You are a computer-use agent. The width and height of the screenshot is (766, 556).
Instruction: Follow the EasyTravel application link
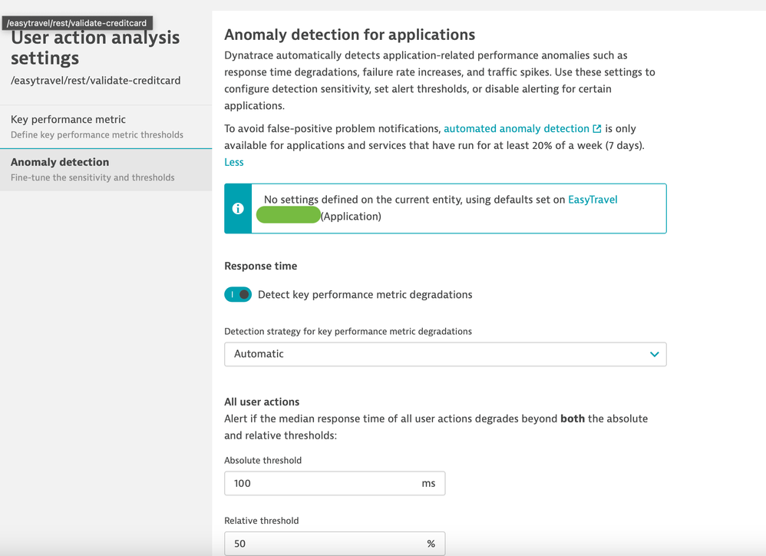(x=592, y=200)
